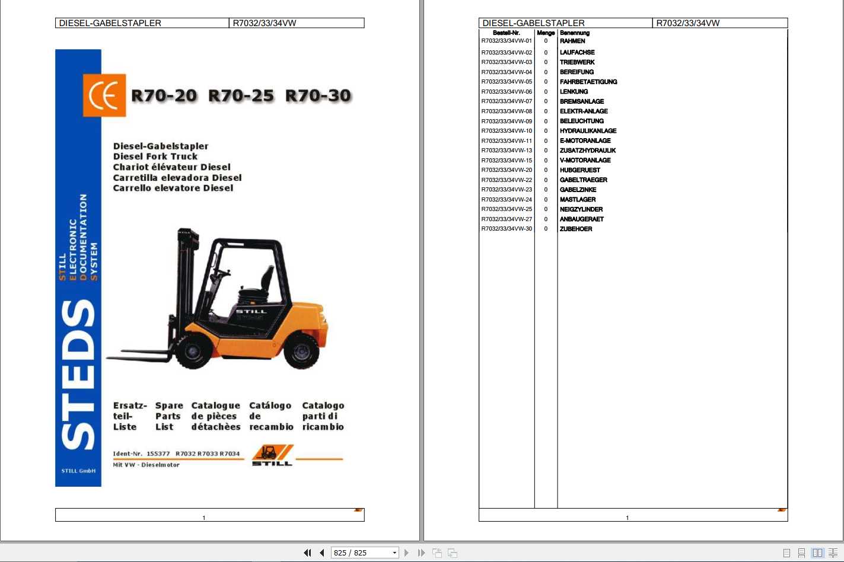Image resolution: width=844 pixels, height=562 pixels.
Task: Click the STILL logo on the cover
Action: point(272,455)
